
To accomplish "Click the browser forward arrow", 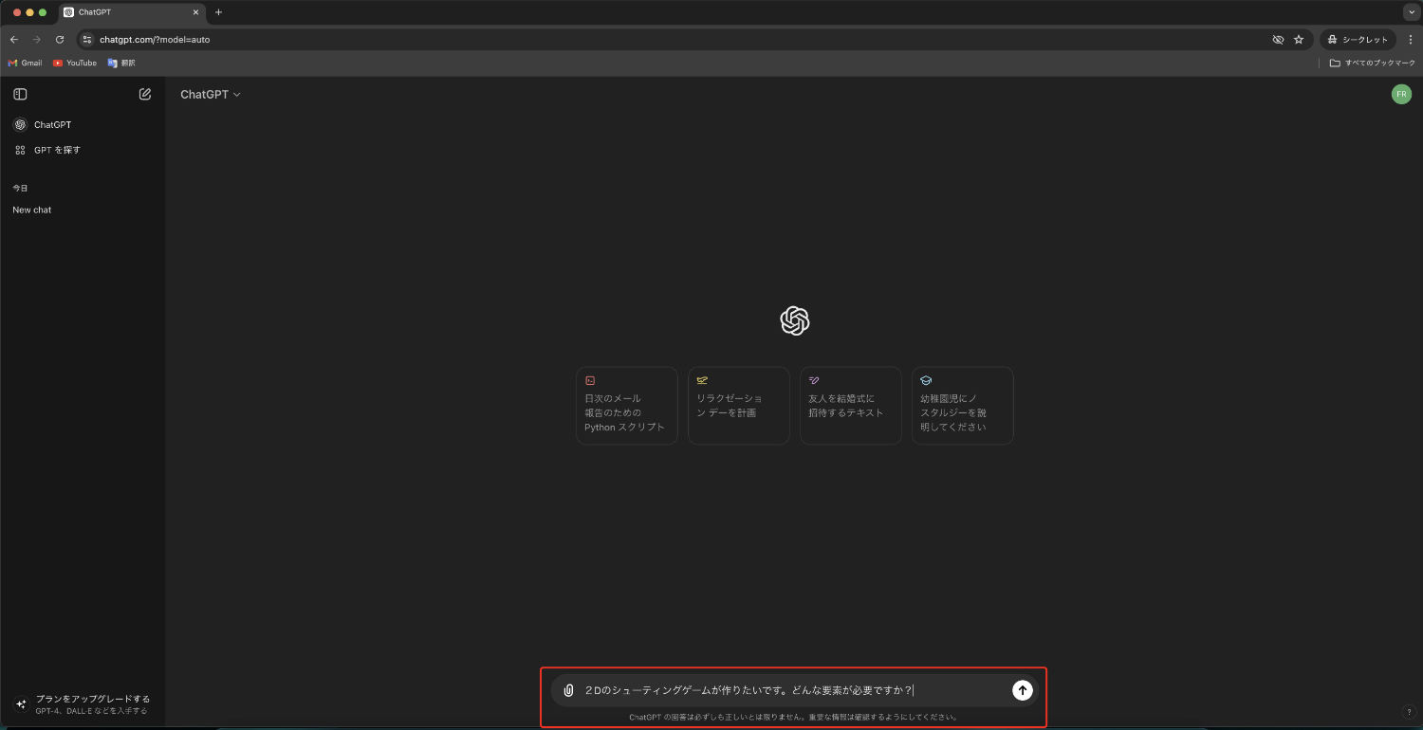I will pos(37,40).
